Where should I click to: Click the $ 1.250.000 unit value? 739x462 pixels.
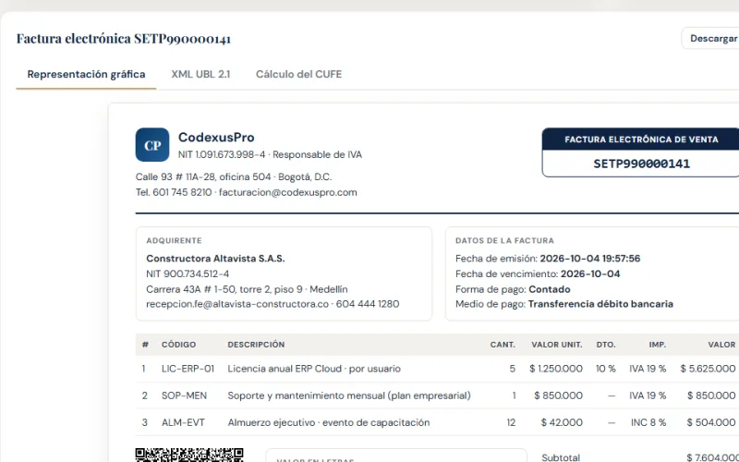click(556, 369)
